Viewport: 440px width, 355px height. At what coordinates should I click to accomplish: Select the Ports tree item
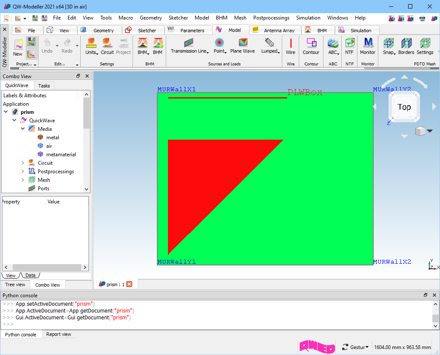pos(43,188)
